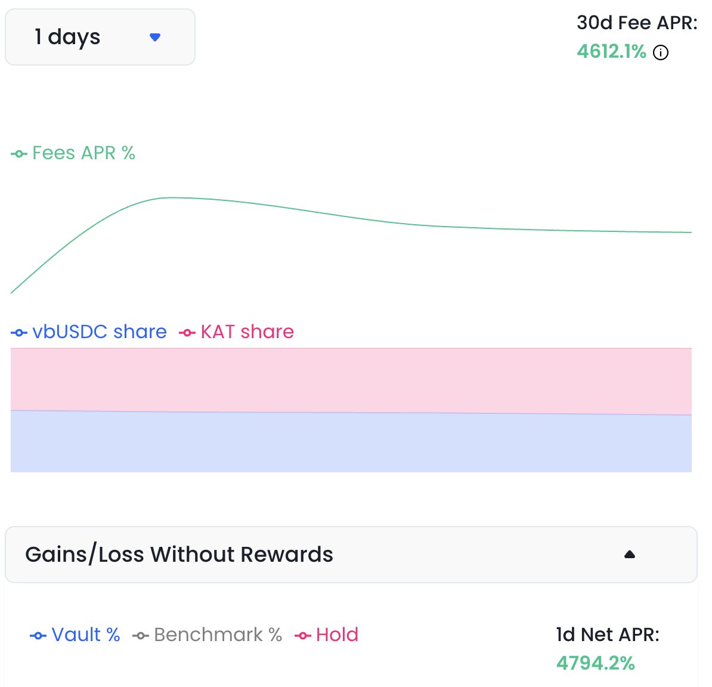The height and width of the screenshot is (687, 712).
Task: Click the up-arrow caret in Gains/Loss header
Action: pos(629,555)
